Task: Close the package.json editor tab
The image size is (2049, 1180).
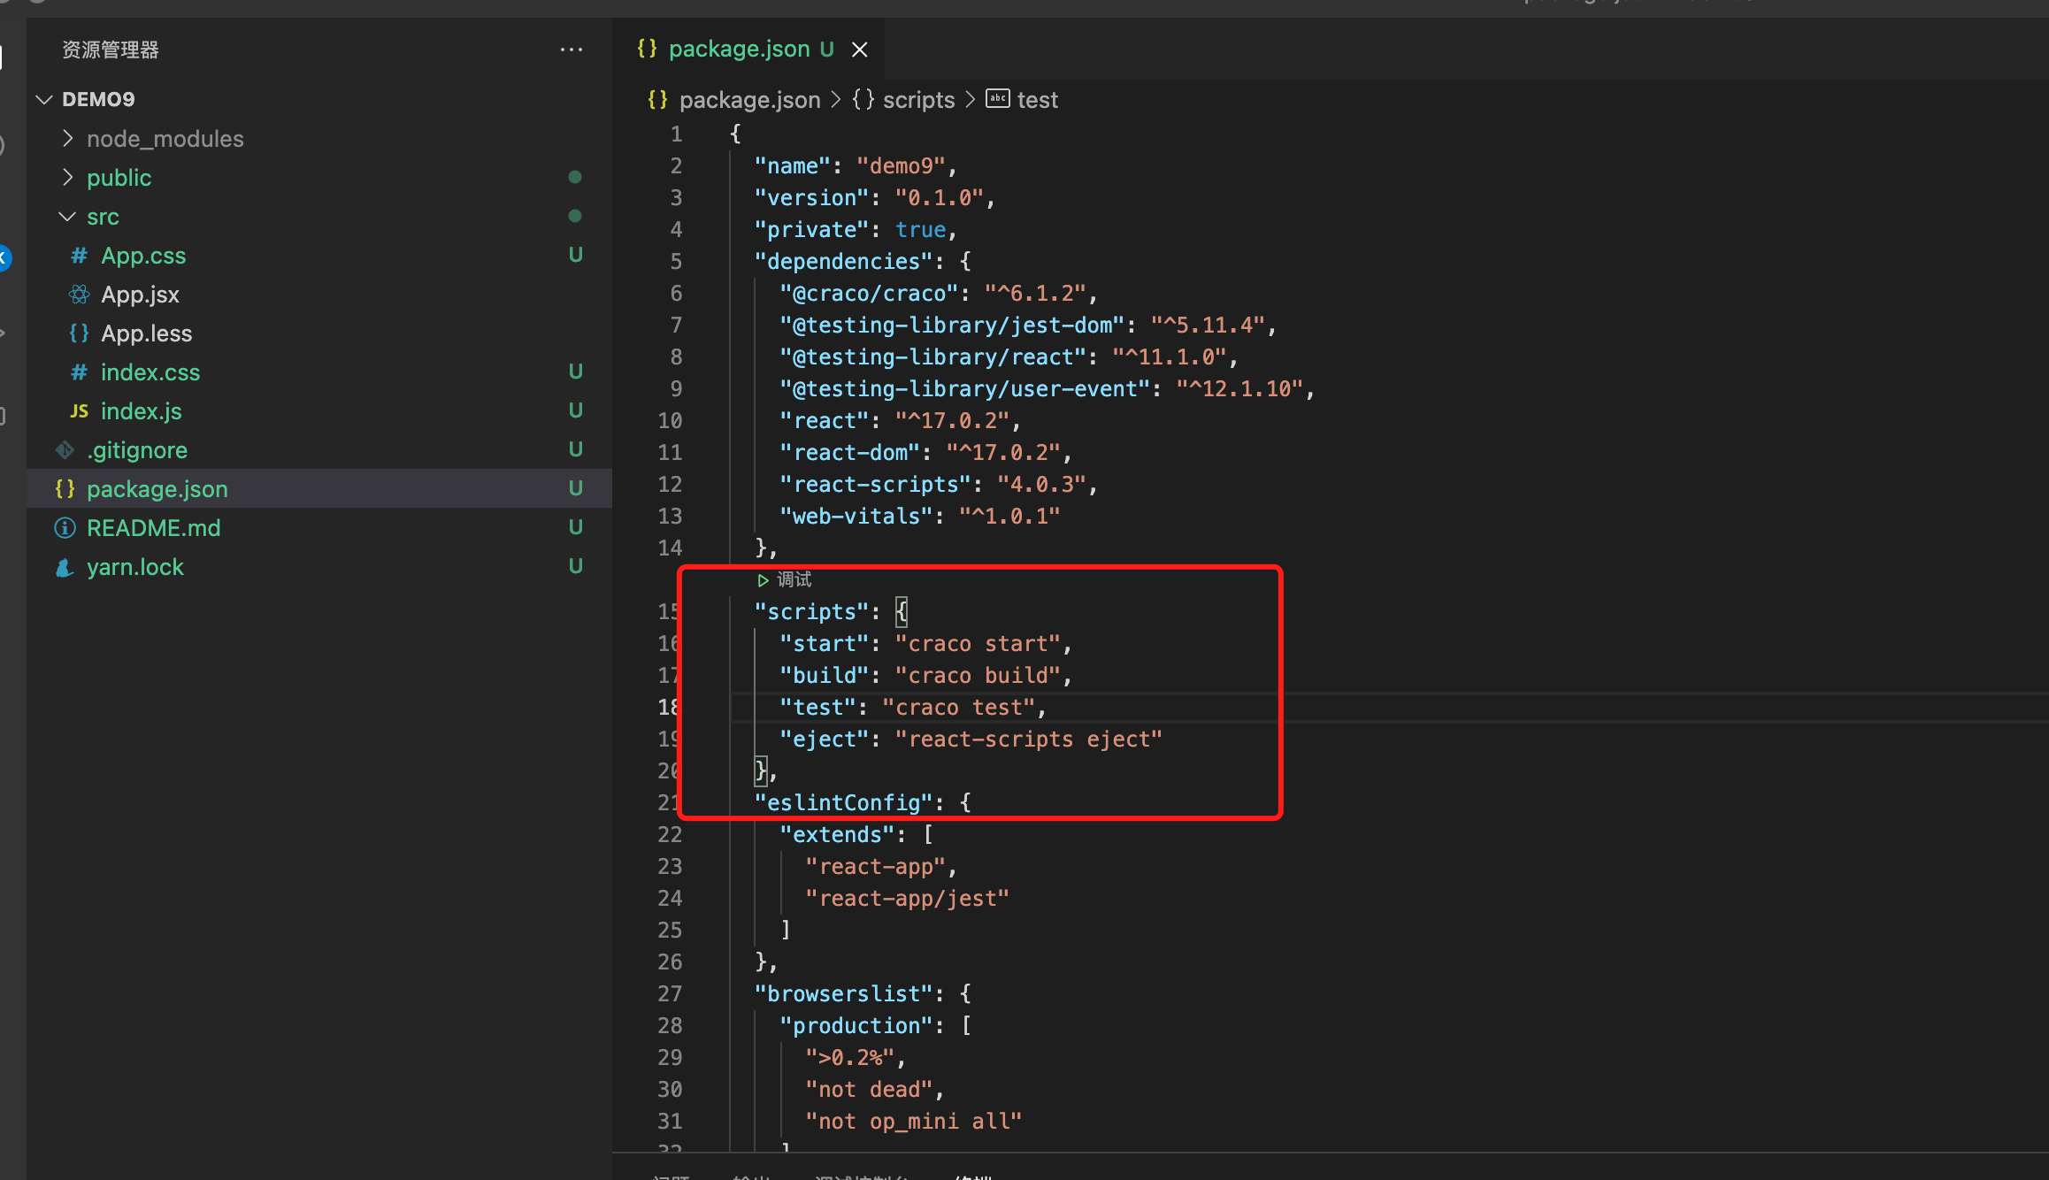Action: click(x=859, y=50)
